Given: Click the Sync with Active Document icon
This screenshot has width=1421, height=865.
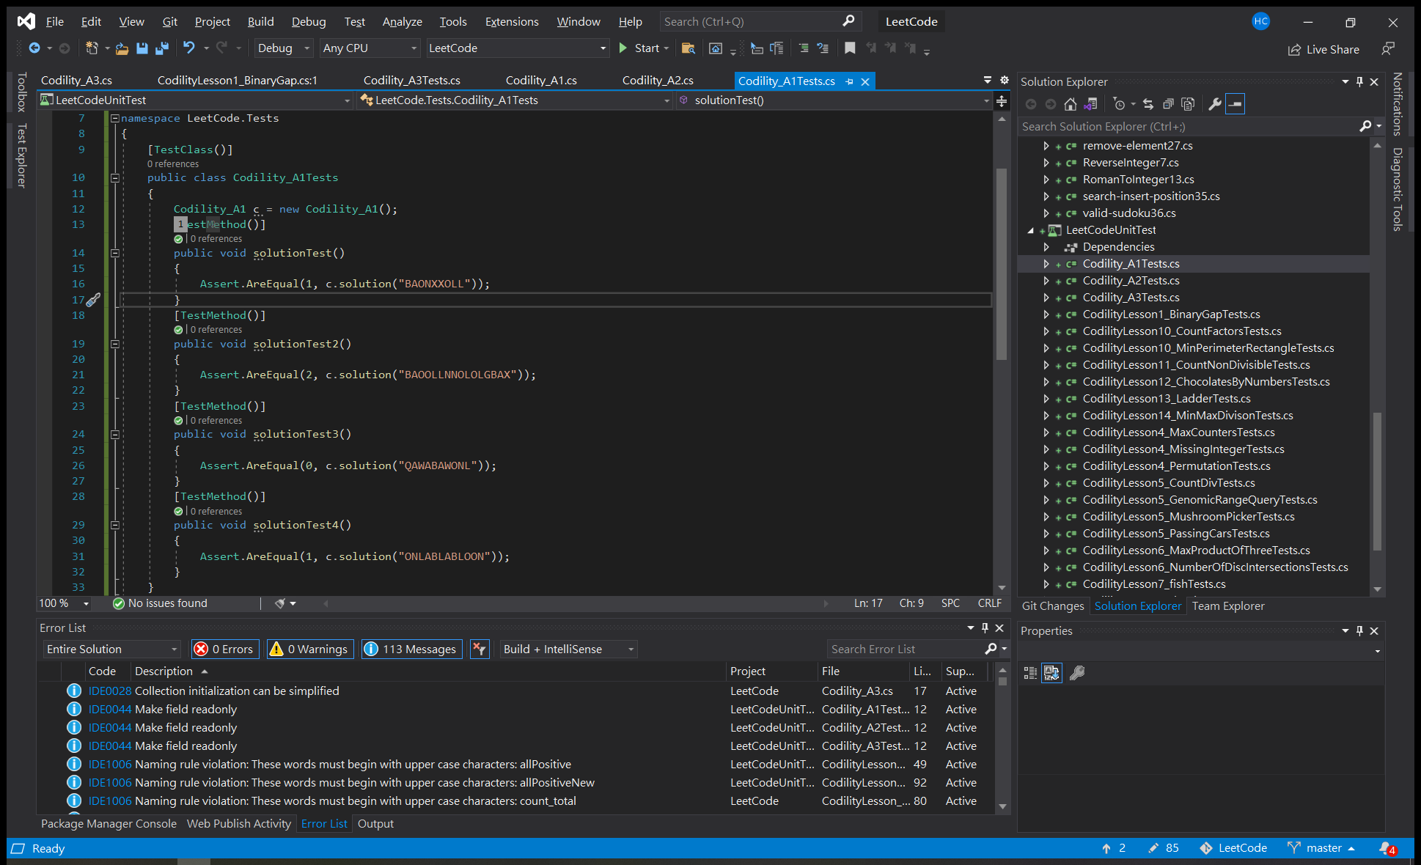Looking at the screenshot, I should 1148,104.
